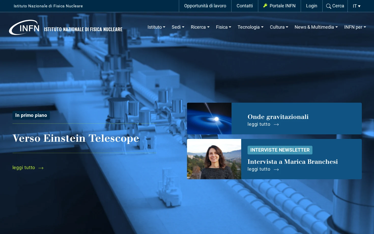Open the Onde gravitazionali article title
The width and height of the screenshot is (374, 234).
point(278,117)
